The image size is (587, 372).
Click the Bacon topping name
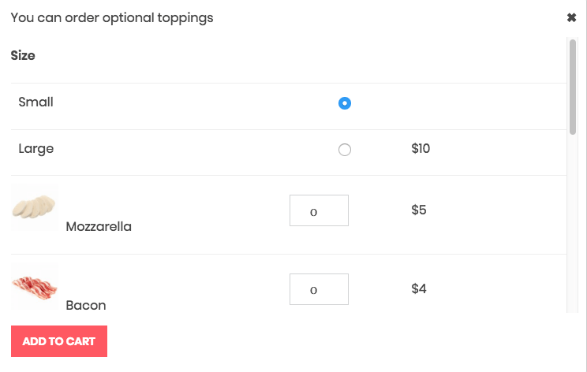pos(86,306)
